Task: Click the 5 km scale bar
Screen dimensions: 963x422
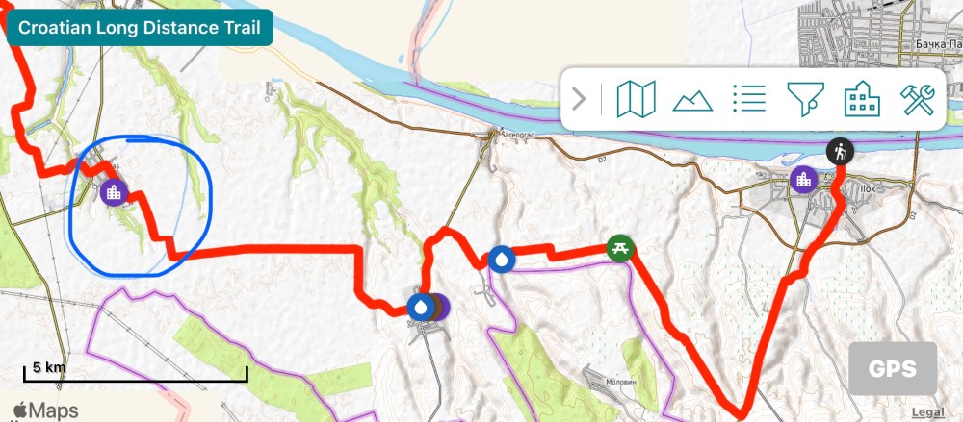Action: pyautogui.click(x=136, y=373)
